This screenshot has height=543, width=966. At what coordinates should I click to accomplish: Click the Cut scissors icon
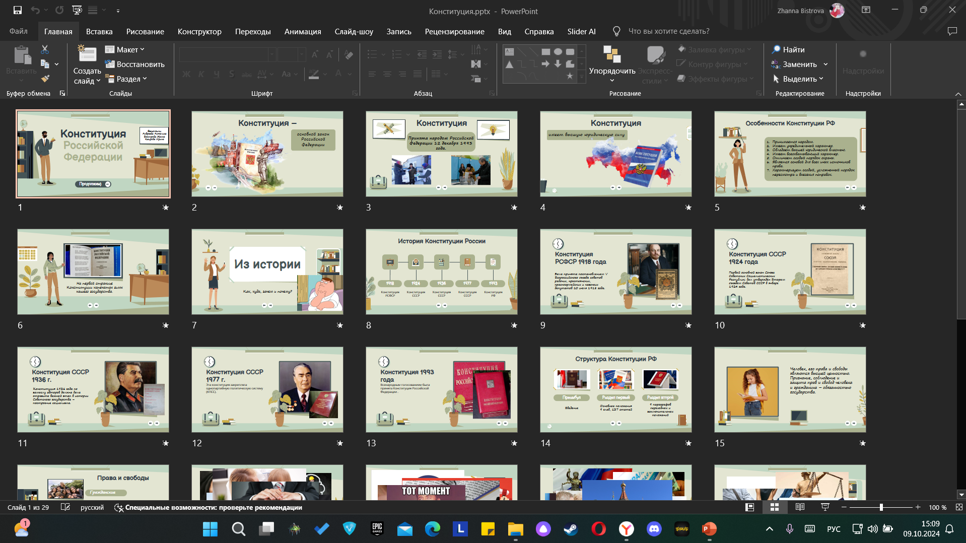tap(45, 49)
